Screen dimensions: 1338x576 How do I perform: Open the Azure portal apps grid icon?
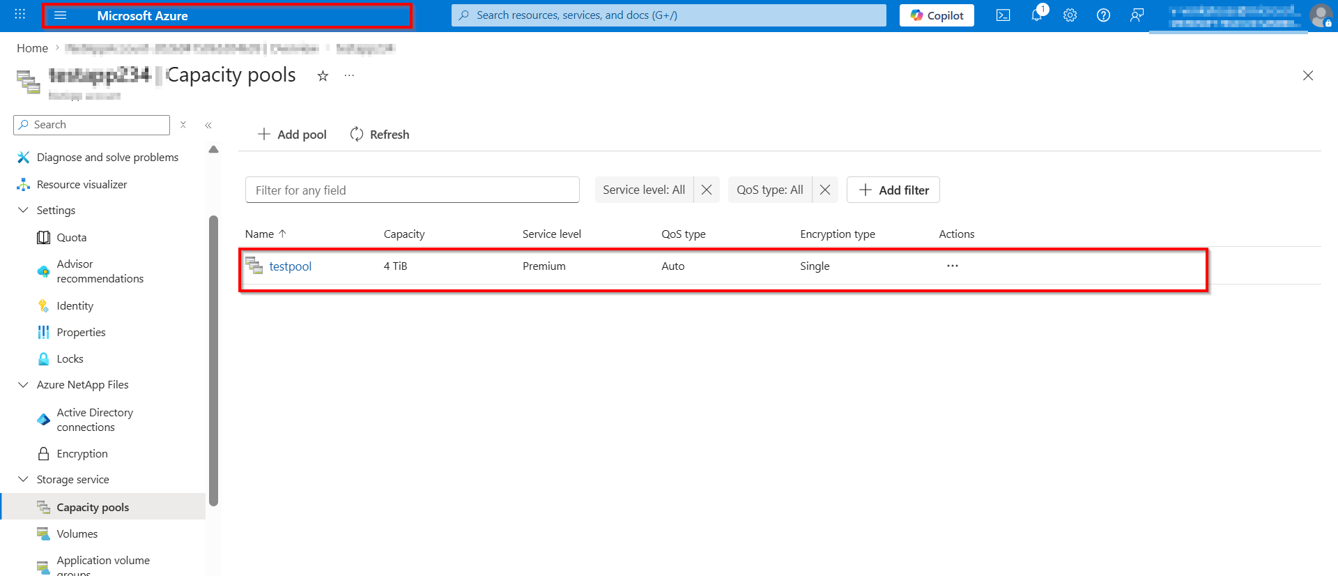point(20,15)
